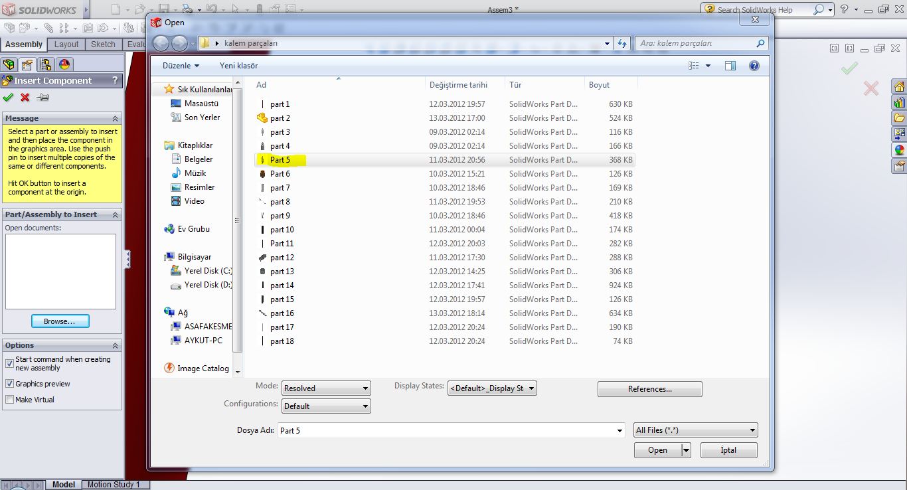Open the All Files type filter dropdown

click(x=695, y=430)
